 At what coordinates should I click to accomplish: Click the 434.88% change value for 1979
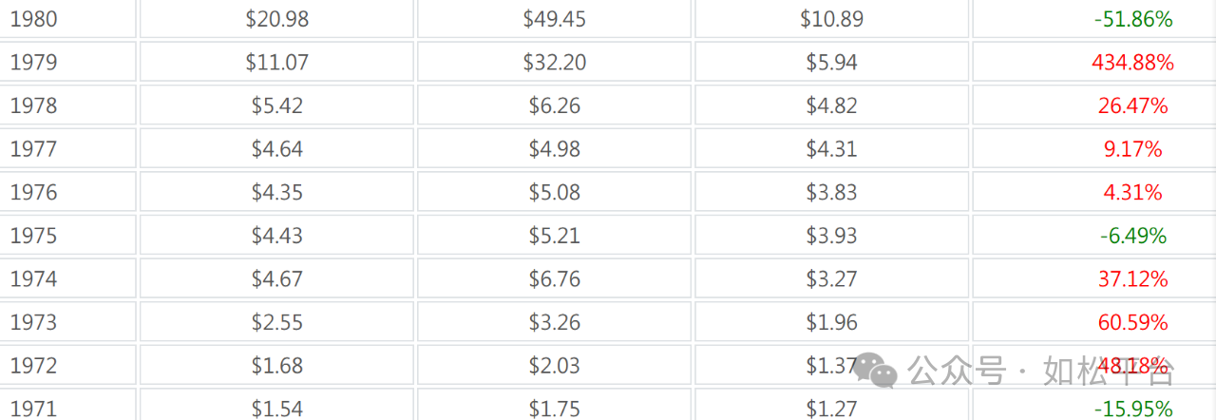tap(1133, 63)
